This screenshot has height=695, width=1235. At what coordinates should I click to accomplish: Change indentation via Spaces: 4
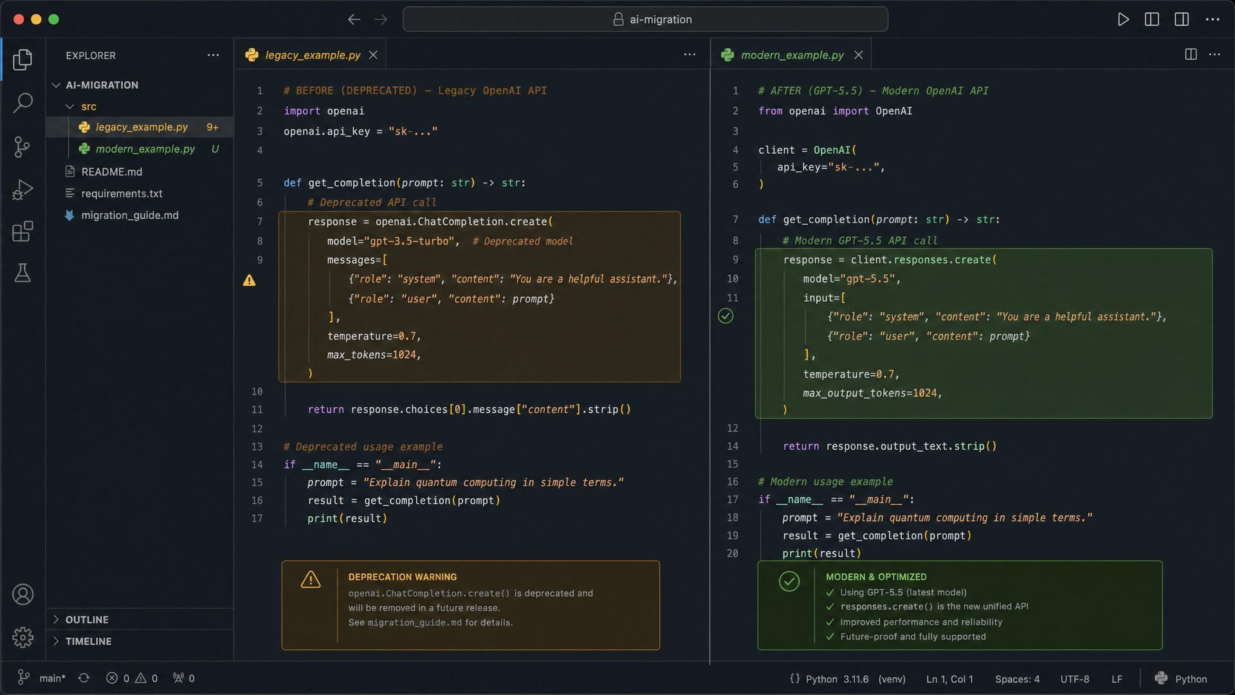click(1017, 679)
